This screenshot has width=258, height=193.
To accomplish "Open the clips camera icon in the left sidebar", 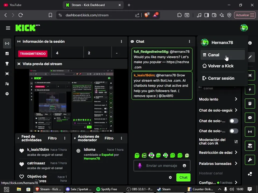I will [x=7, y=74].
